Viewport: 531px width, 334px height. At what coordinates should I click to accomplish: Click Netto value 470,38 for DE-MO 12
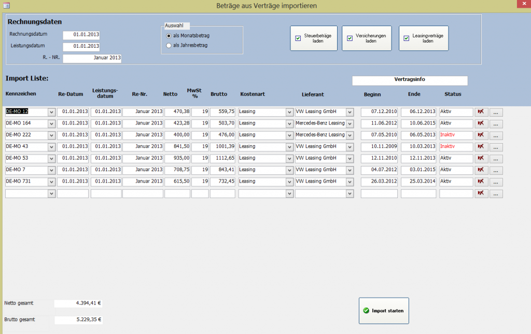[177, 112]
